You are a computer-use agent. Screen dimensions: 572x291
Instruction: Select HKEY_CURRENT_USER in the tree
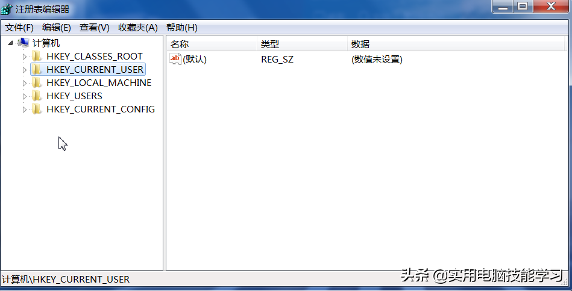click(95, 70)
